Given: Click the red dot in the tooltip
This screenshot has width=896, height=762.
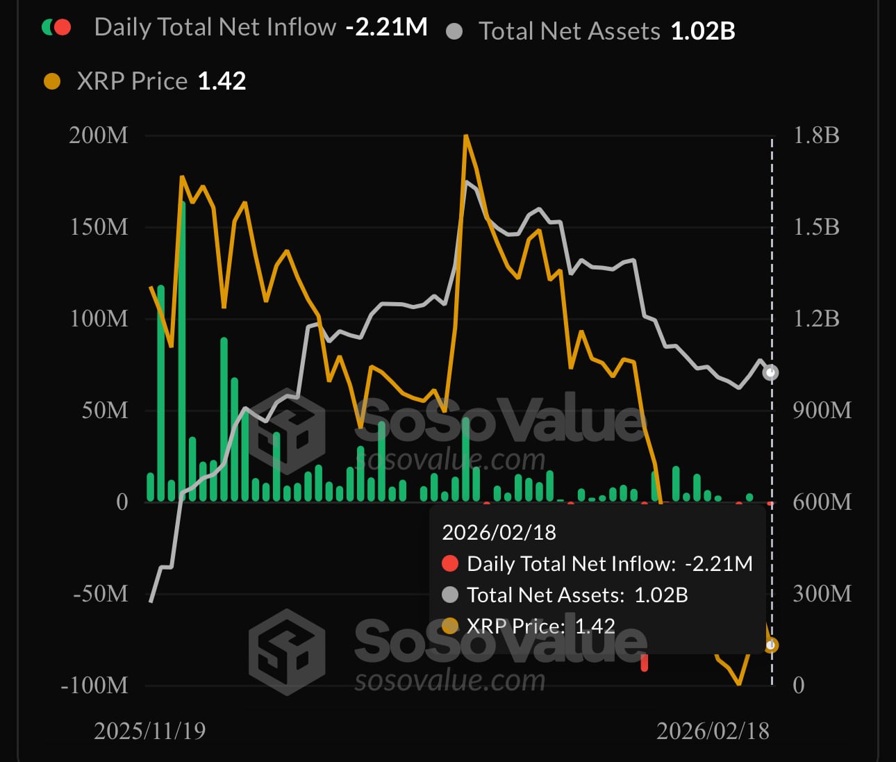Looking at the screenshot, I should (x=450, y=563).
